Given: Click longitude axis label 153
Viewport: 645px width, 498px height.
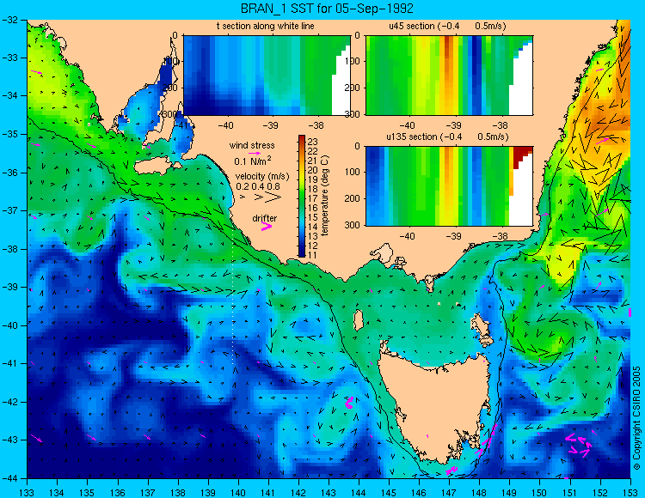Looking at the screenshot, I should coord(630,493).
